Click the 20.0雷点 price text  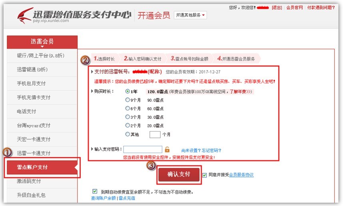(156, 126)
